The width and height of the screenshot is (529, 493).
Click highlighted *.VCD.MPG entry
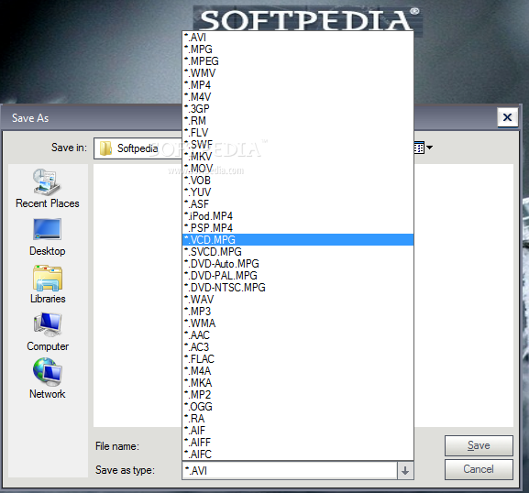click(298, 240)
